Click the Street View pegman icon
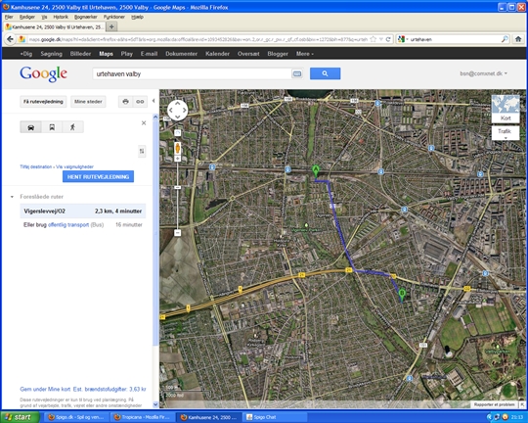The image size is (528, 423). click(177, 148)
